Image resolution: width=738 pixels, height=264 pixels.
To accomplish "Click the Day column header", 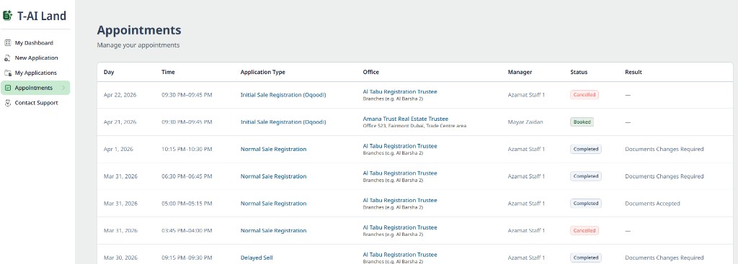I will [109, 73].
